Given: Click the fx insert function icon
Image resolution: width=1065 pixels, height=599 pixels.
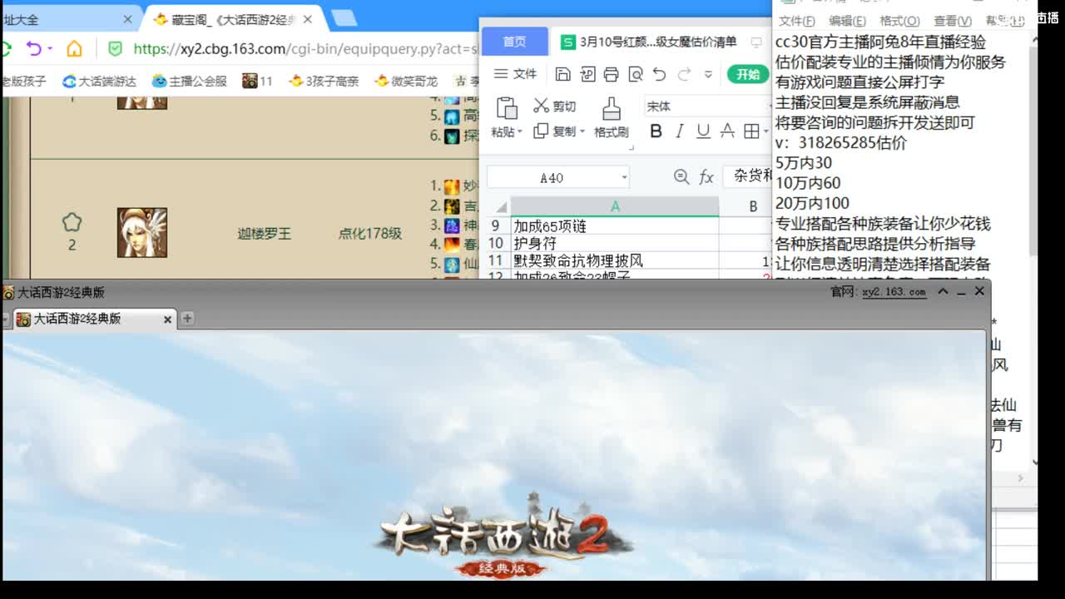Looking at the screenshot, I should 706,176.
